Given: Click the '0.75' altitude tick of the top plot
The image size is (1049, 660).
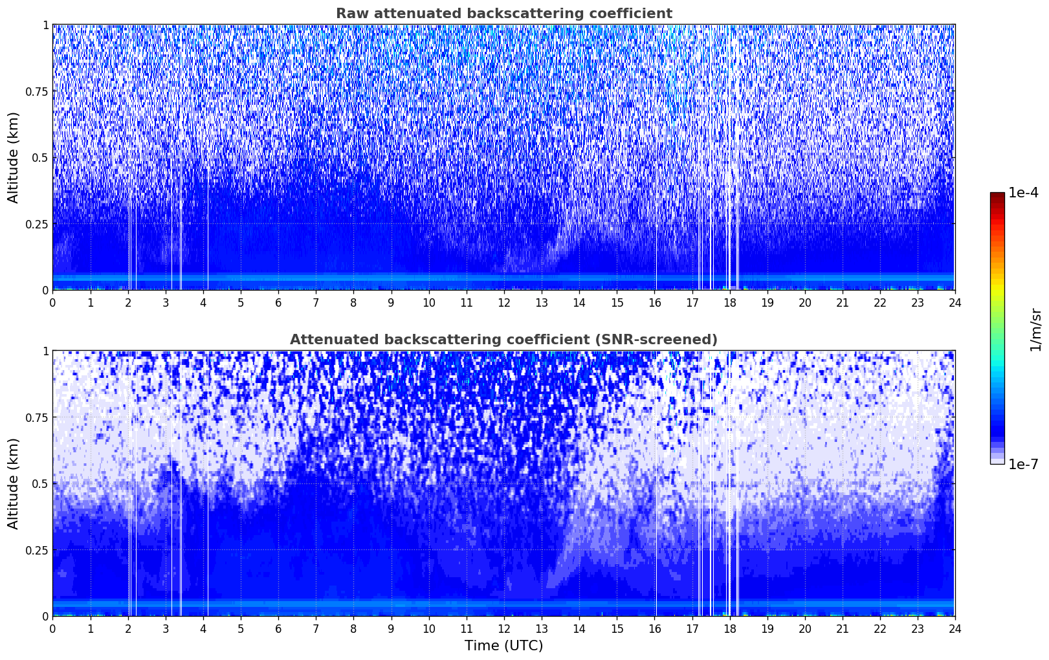Looking at the screenshot, I should (x=37, y=91).
